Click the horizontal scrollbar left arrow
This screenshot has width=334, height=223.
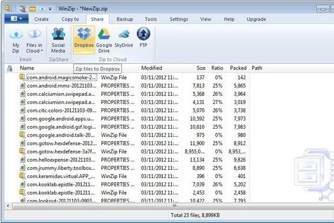8,206
